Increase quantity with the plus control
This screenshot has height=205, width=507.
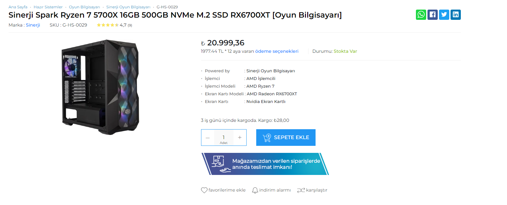240,137
